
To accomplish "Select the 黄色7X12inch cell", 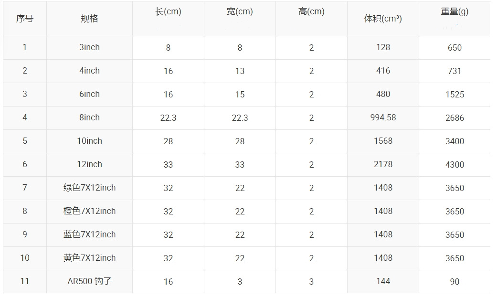I will [89, 258].
